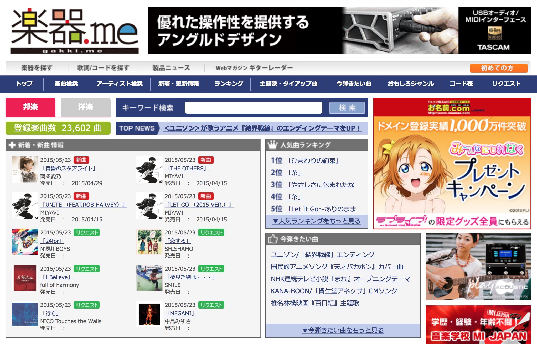Open song link 「LET GO (2015 VER.)」
Image resolution: width=537 pixels, height=344 pixels.
tap(199, 205)
